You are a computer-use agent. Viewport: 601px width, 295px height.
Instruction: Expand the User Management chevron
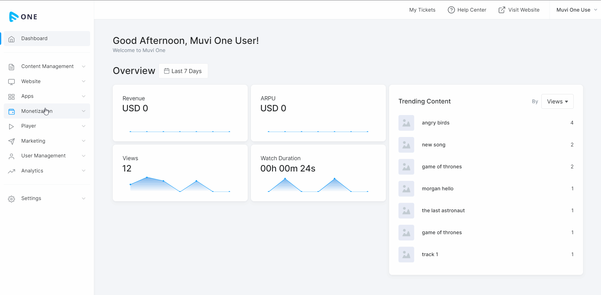[x=84, y=156]
